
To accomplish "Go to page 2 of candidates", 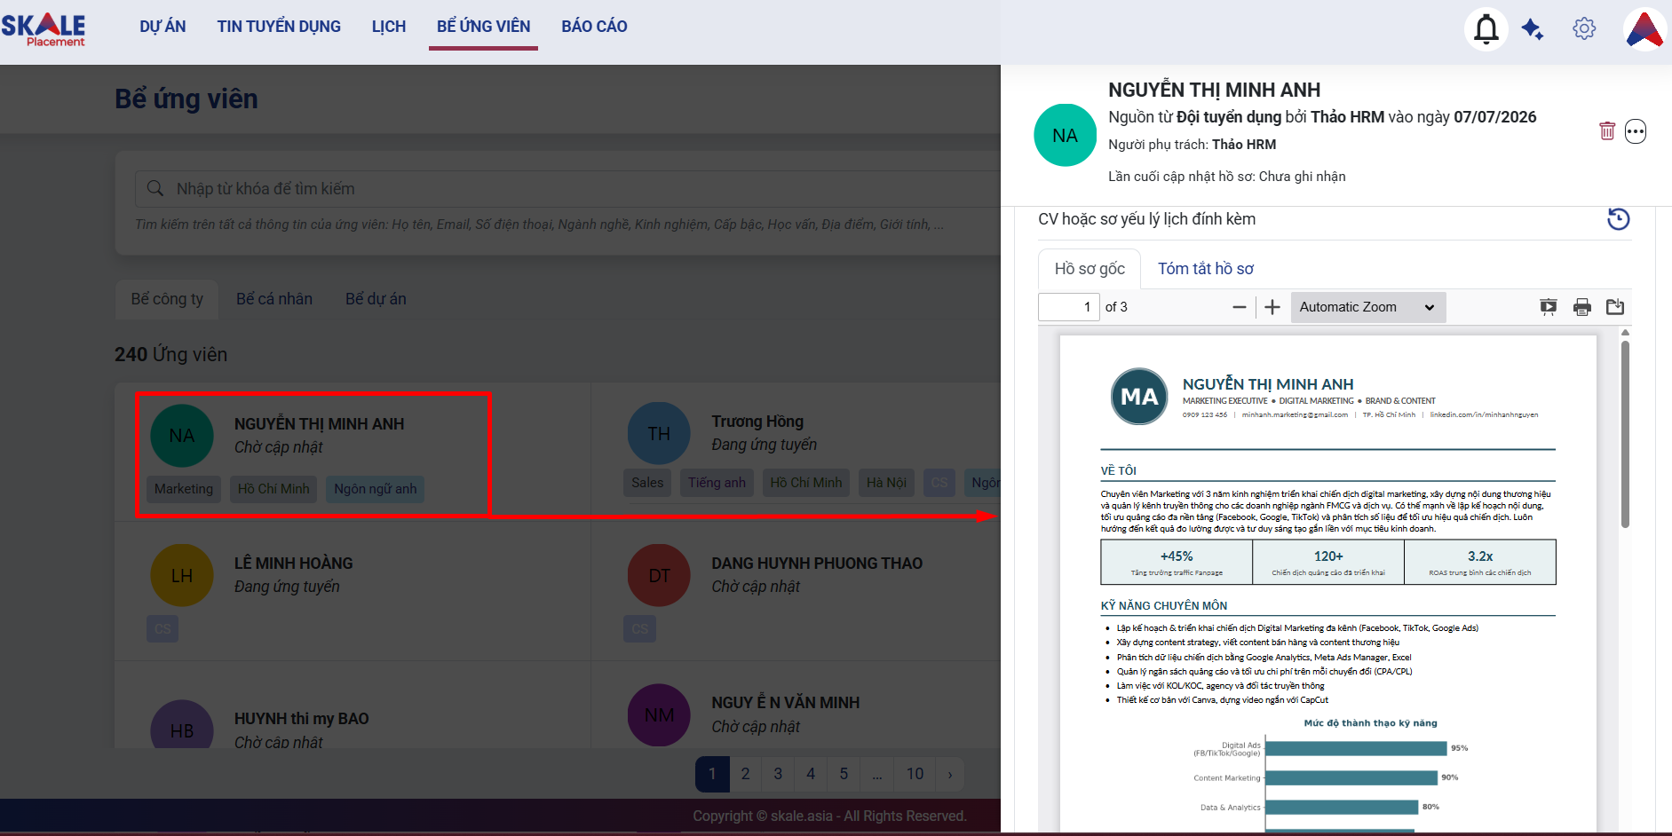I will point(745,774).
